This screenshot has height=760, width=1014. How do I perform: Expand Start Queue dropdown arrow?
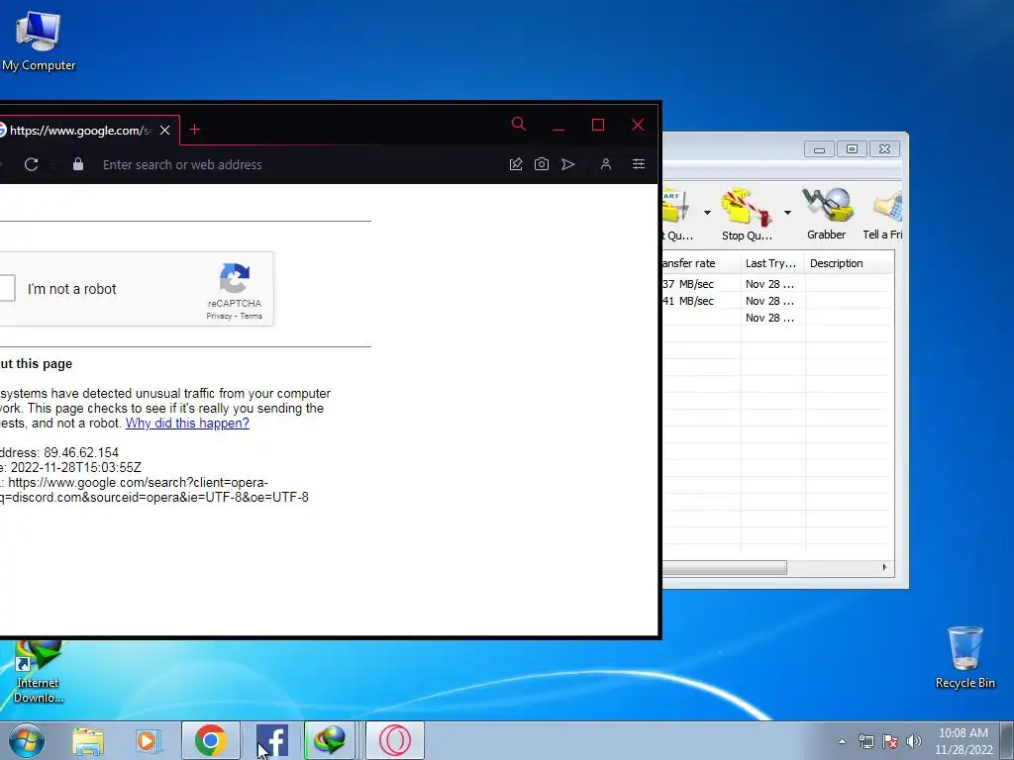tap(707, 212)
